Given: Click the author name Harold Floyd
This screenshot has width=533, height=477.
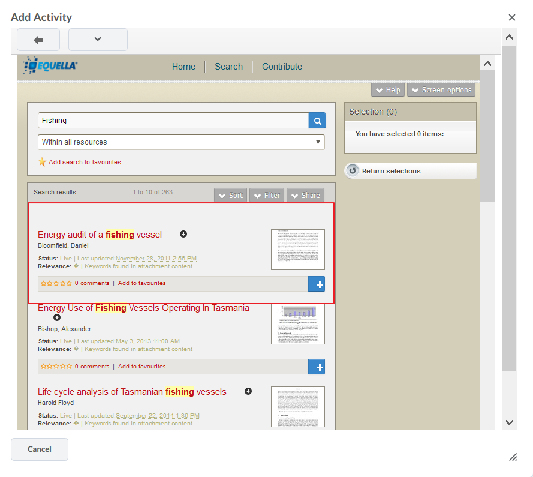Looking at the screenshot, I should pos(56,403).
